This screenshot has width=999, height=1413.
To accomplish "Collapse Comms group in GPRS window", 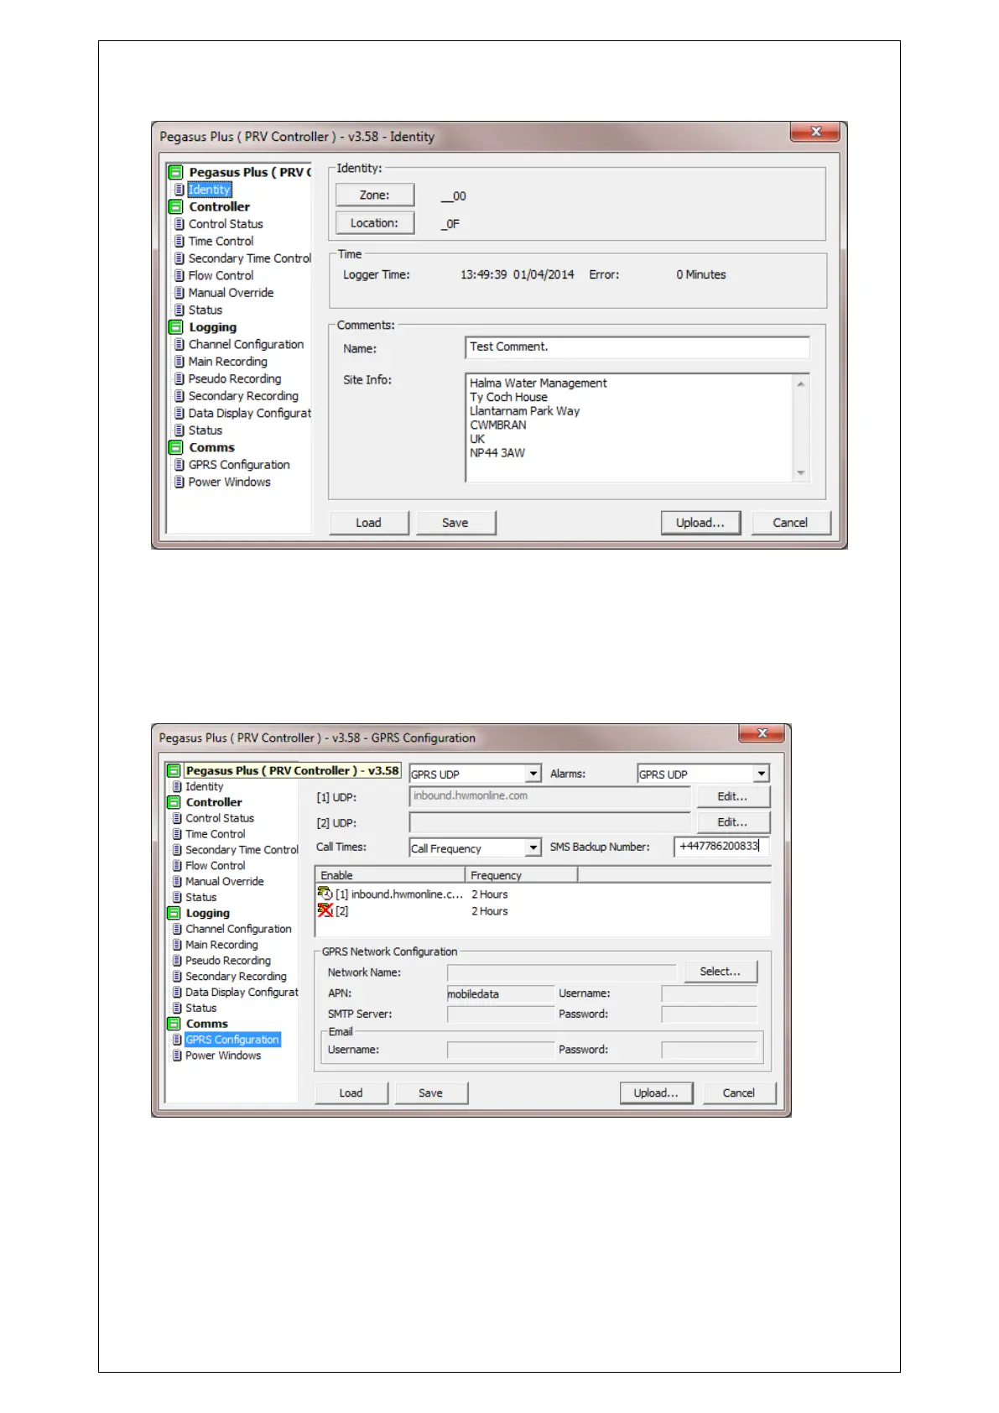I will [174, 1024].
